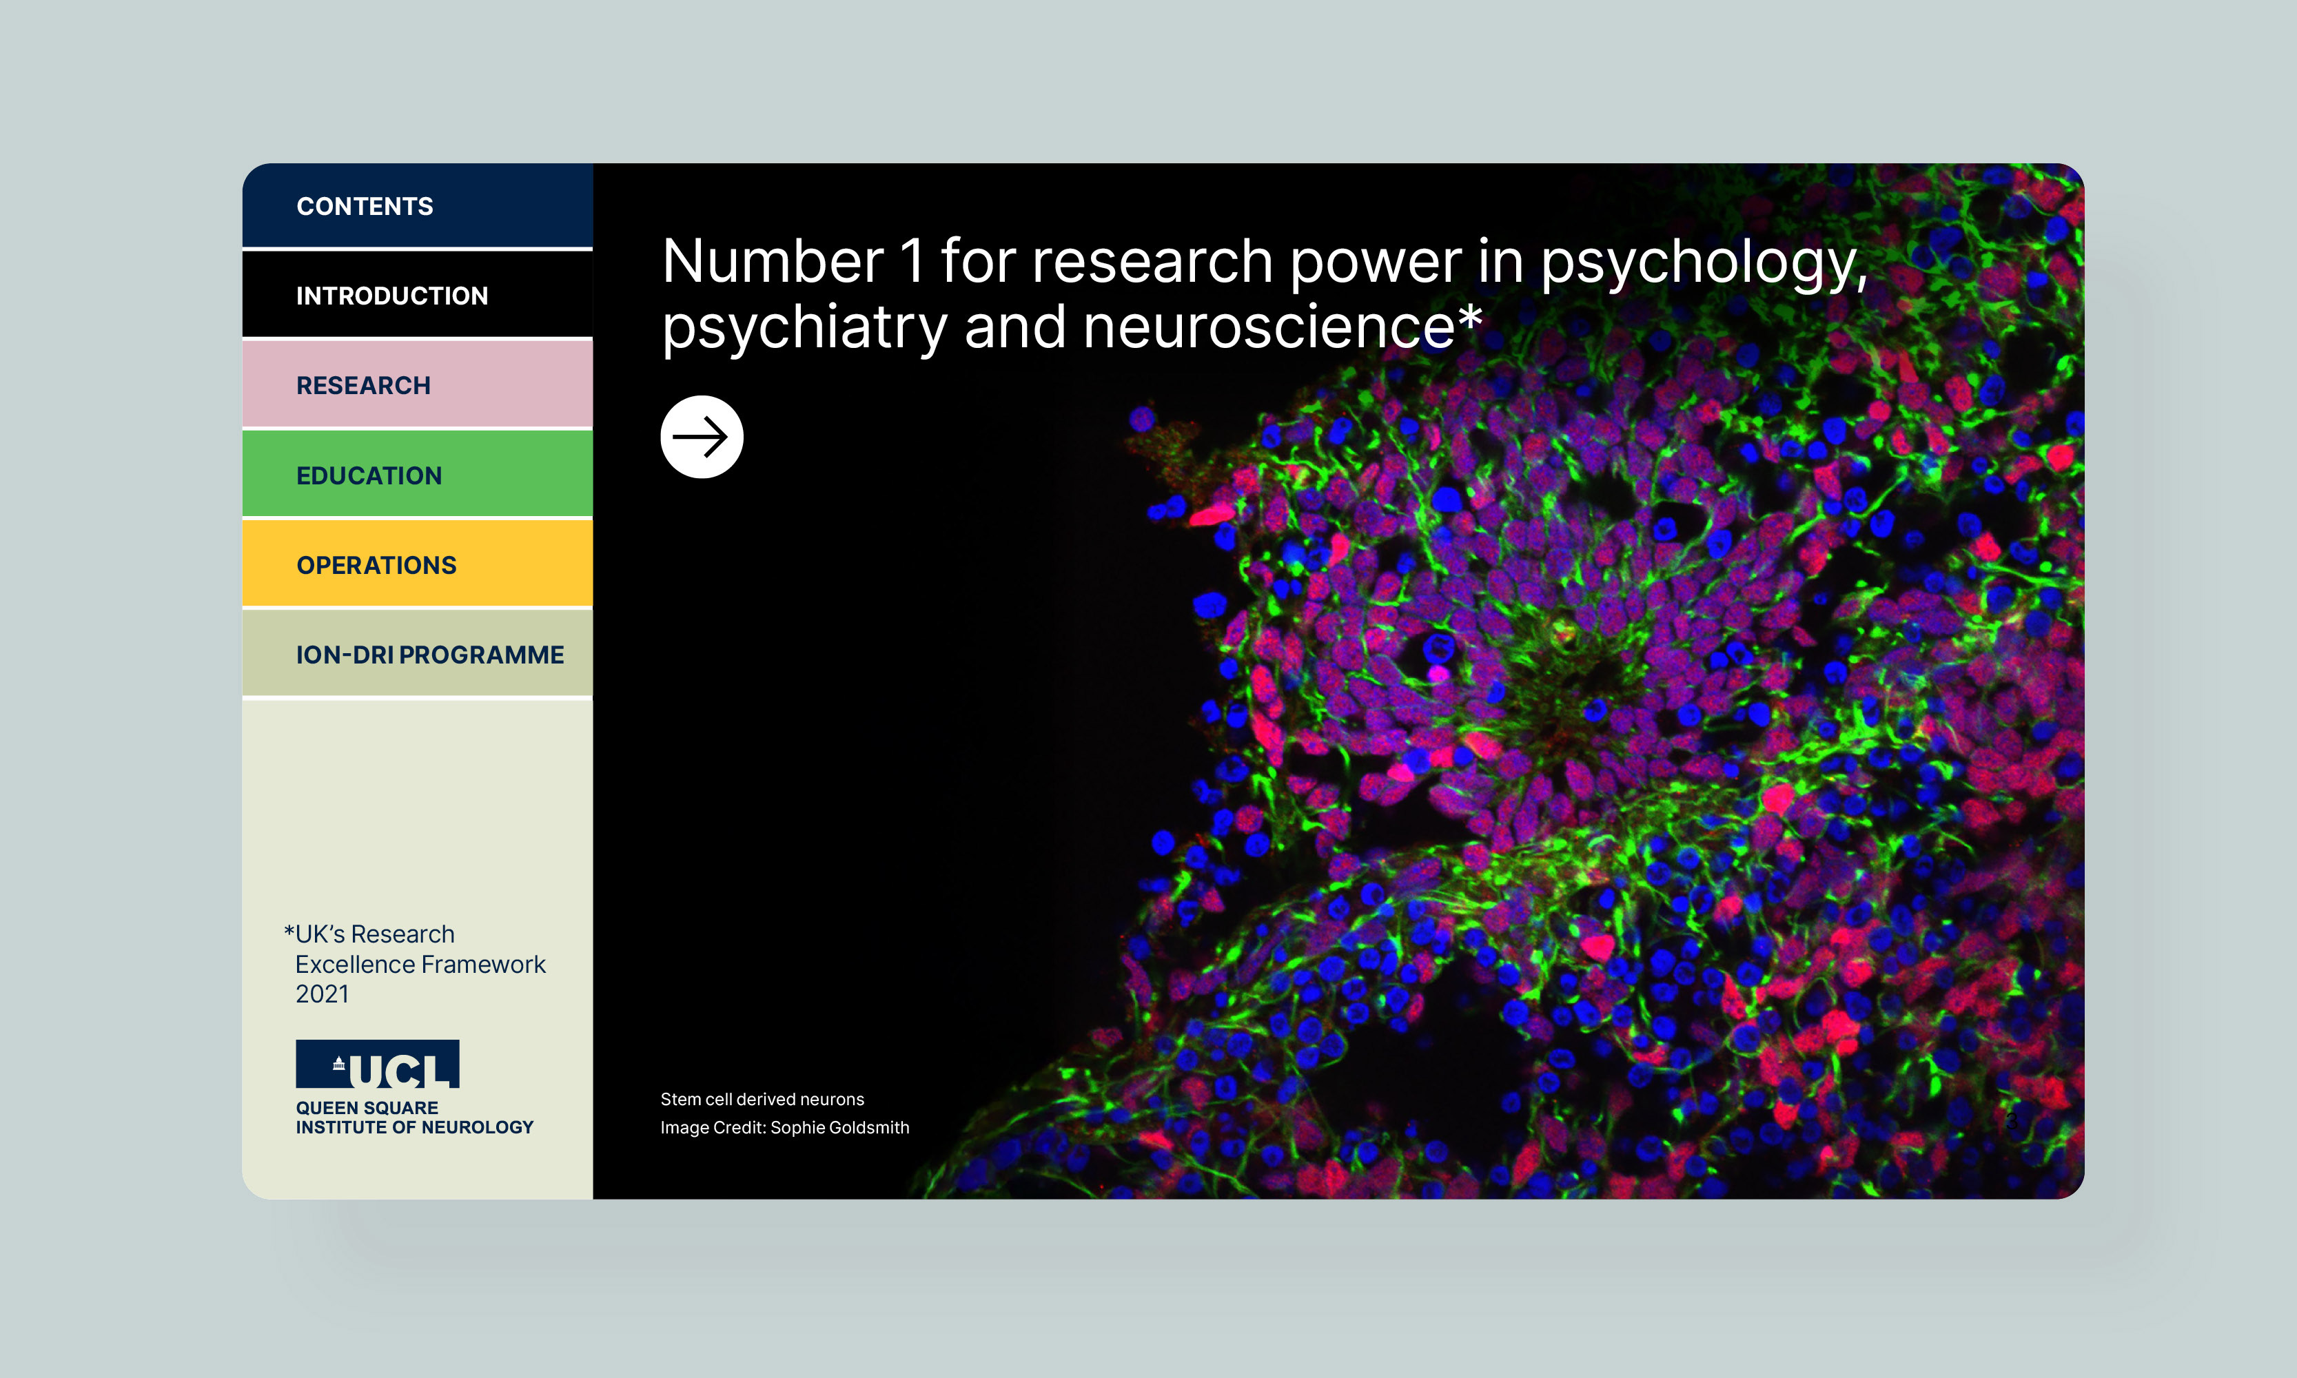Click the white circular arrow button
This screenshot has height=1378, width=2297.
point(702,436)
